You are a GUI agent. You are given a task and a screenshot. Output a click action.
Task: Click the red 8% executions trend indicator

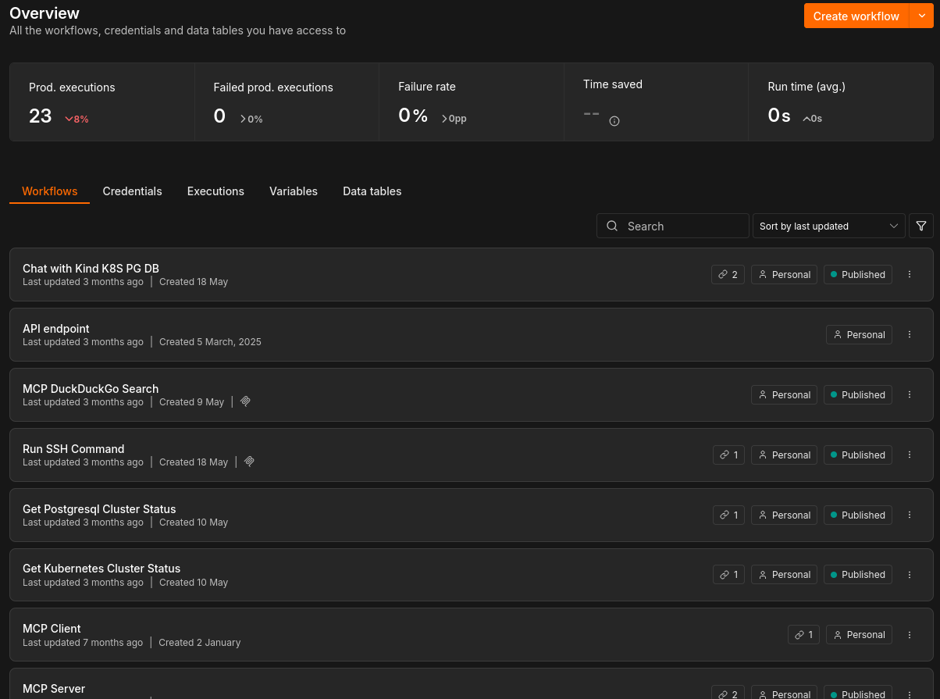click(77, 119)
